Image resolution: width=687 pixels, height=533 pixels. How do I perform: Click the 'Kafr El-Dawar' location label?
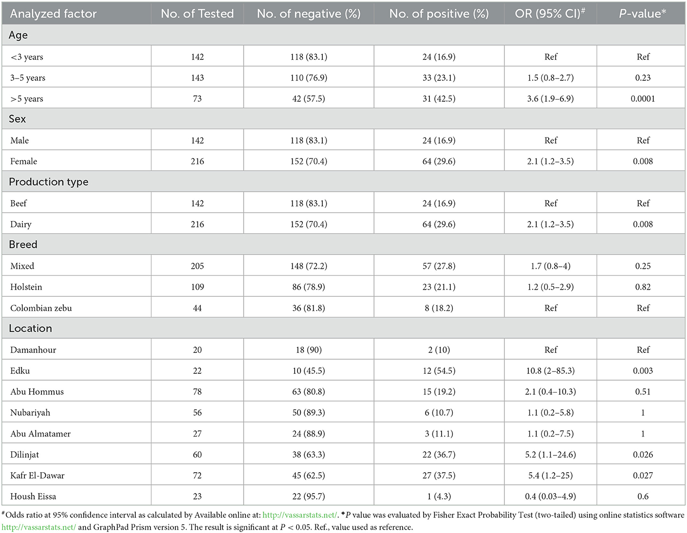[x=37, y=476]
